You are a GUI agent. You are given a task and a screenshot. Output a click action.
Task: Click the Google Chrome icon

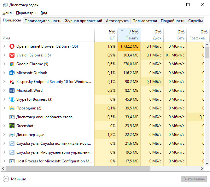[x=12, y=64]
